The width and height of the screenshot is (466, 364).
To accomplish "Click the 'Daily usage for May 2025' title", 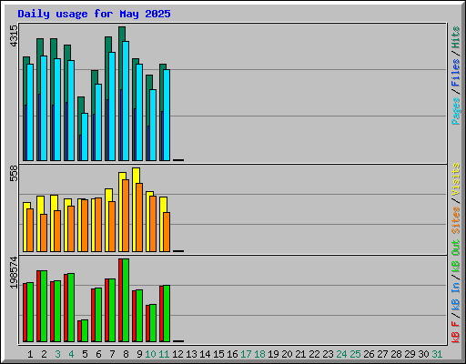I will [x=94, y=14].
